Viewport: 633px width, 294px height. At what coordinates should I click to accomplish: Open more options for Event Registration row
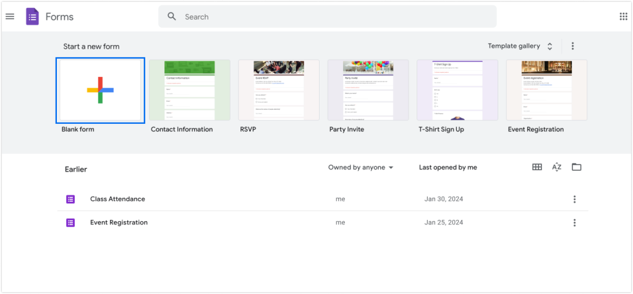[574, 223]
